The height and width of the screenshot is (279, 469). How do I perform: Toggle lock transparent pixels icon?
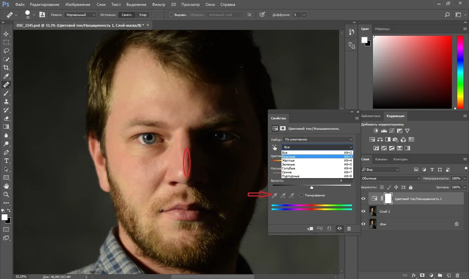pos(382,187)
